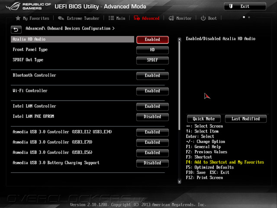Select the Front Panel Type label
Viewport: 277px width, 208px height.
coord(30,49)
